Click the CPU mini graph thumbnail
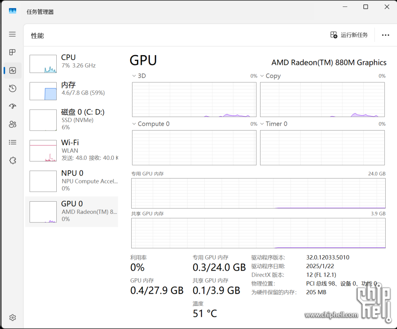The width and height of the screenshot is (397, 329). 43,64
